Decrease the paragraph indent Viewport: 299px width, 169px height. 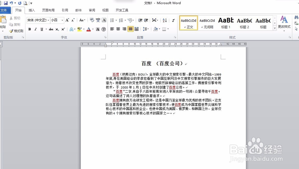pyautogui.click(x=140, y=20)
